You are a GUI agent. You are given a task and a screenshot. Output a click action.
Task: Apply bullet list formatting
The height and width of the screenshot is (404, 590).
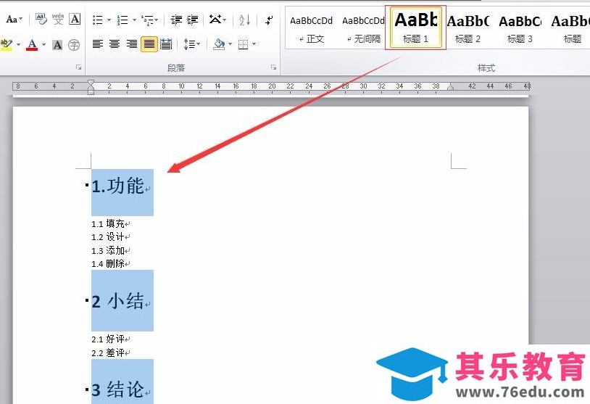[x=97, y=20]
